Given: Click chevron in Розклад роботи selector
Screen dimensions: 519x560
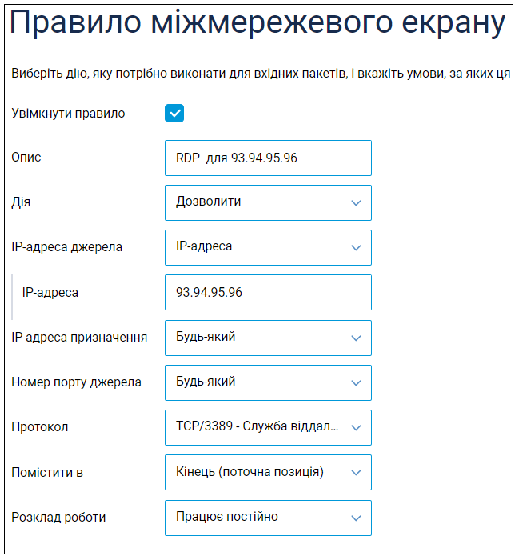Looking at the screenshot, I should point(356,518).
